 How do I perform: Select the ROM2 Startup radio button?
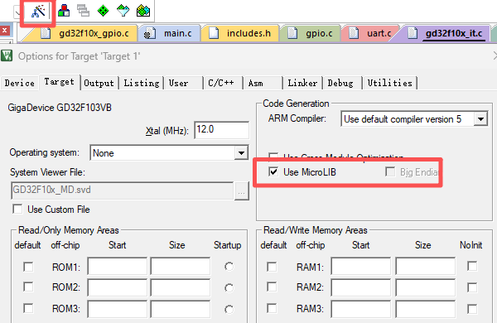tap(229, 288)
